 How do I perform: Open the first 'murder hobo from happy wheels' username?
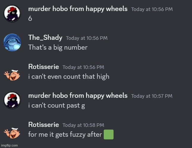click(x=78, y=9)
